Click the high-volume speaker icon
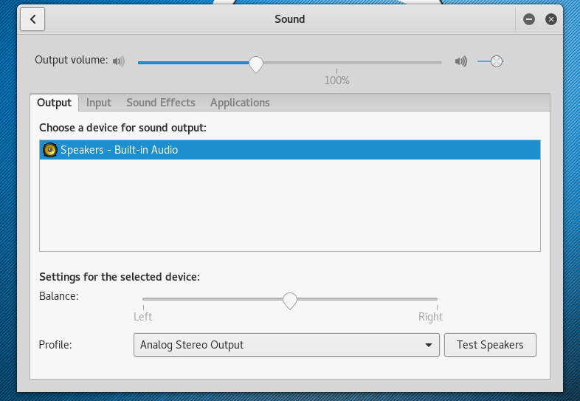580x401 pixels. coord(461,61)
